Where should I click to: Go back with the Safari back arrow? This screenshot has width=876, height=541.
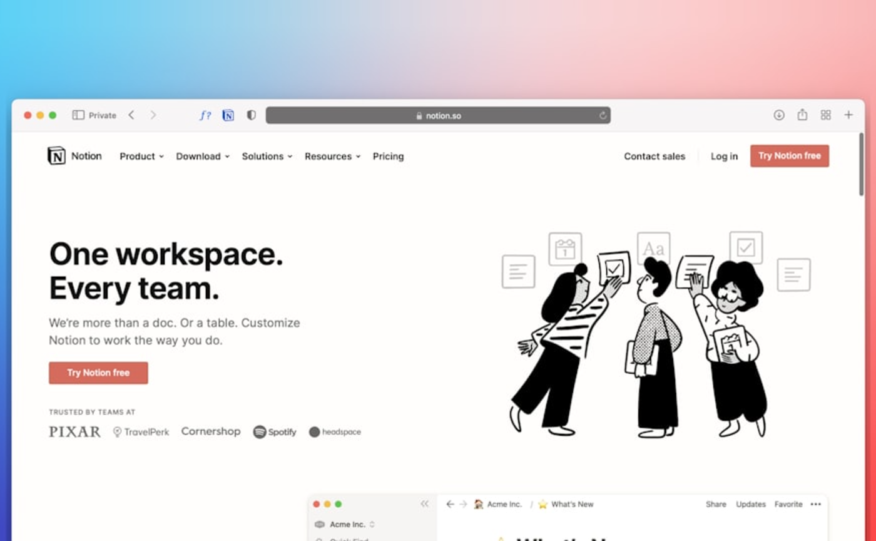click(x=131, y=115)
